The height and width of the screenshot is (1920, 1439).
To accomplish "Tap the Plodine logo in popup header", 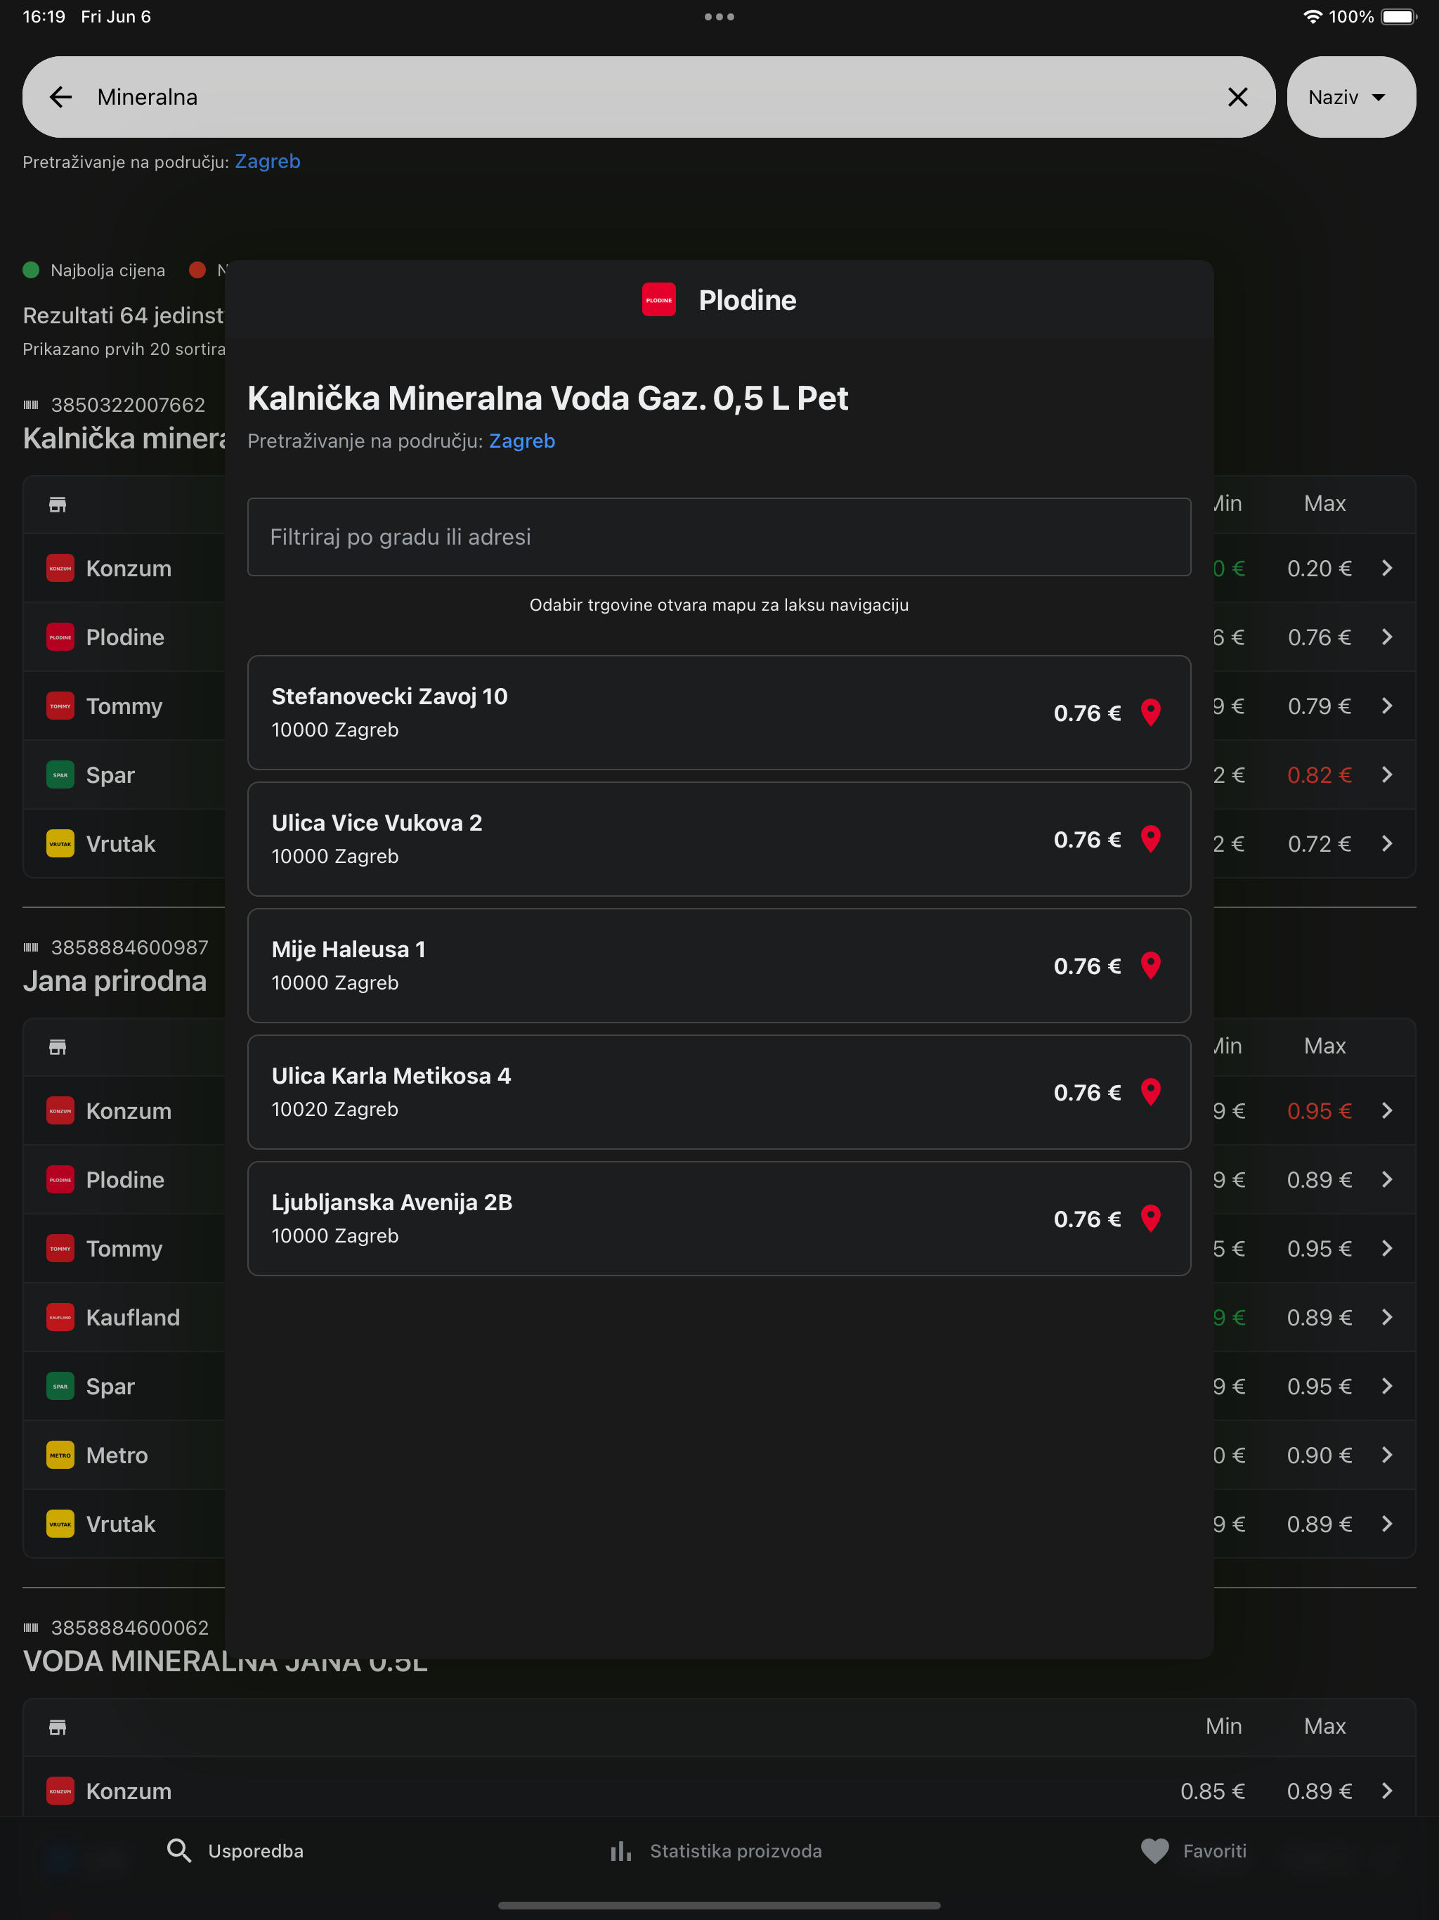I will (659, 300).
